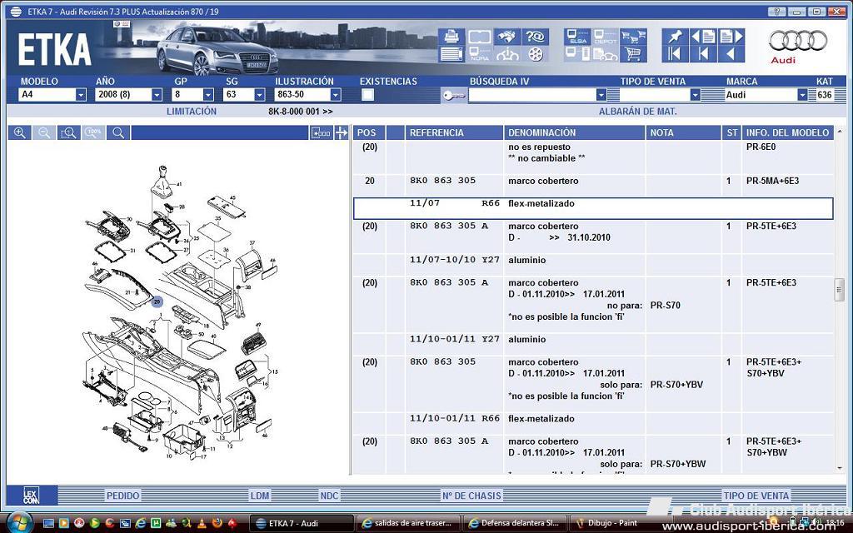Open the Marca Audi dropdown
The image size is (853, 533).
tap(802, 95)
